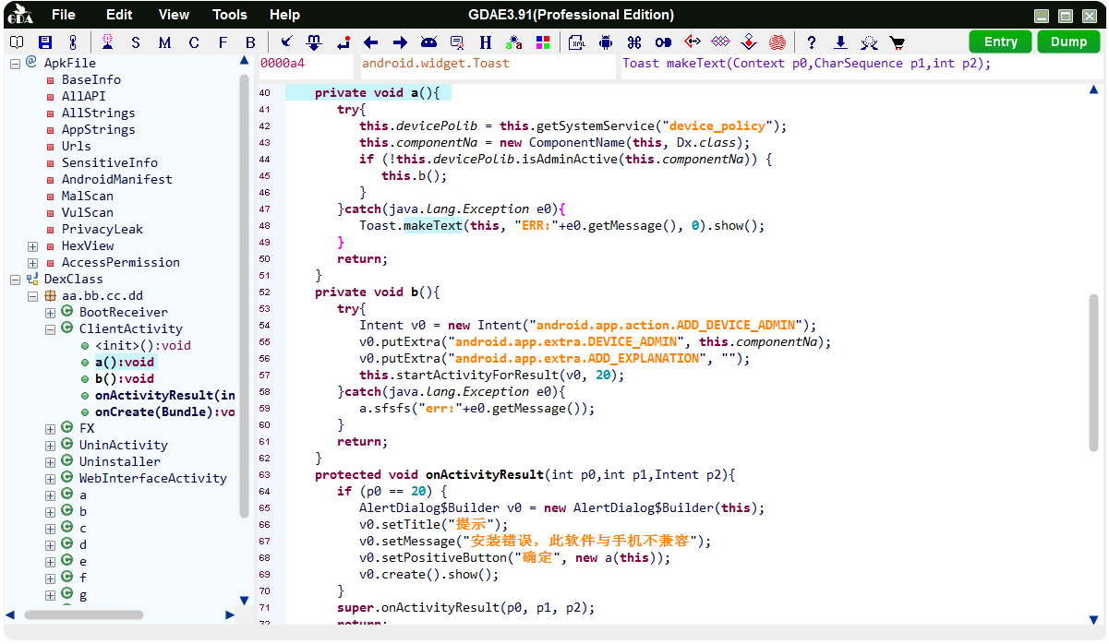The image size is (1109, 644).
Task: Click the green Entry button
Action: point(1001,42)
